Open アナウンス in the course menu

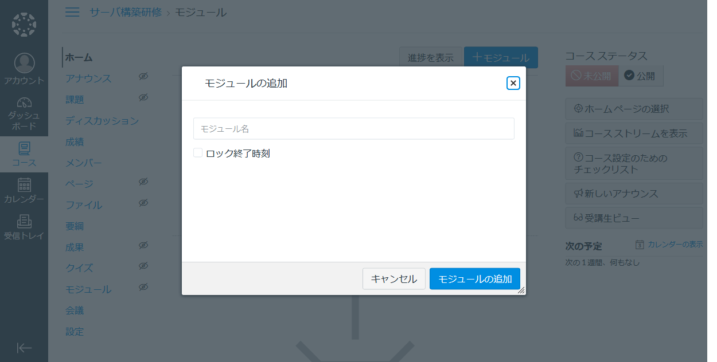(x=88, y=78)
